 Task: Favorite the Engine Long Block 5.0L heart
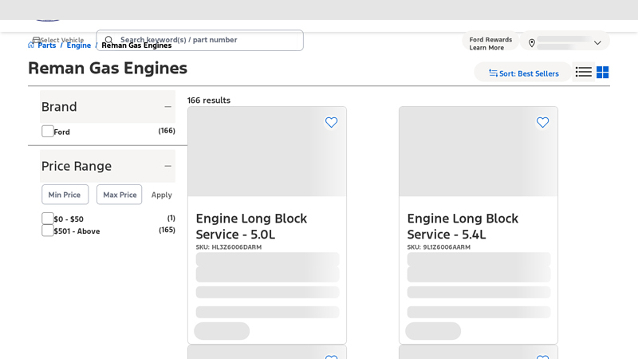tap(331, 122)
